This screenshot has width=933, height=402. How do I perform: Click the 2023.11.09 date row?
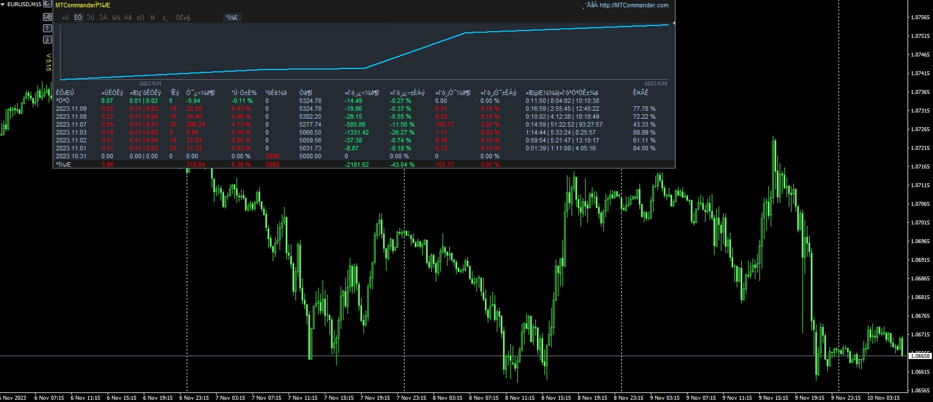pos(71,109)
